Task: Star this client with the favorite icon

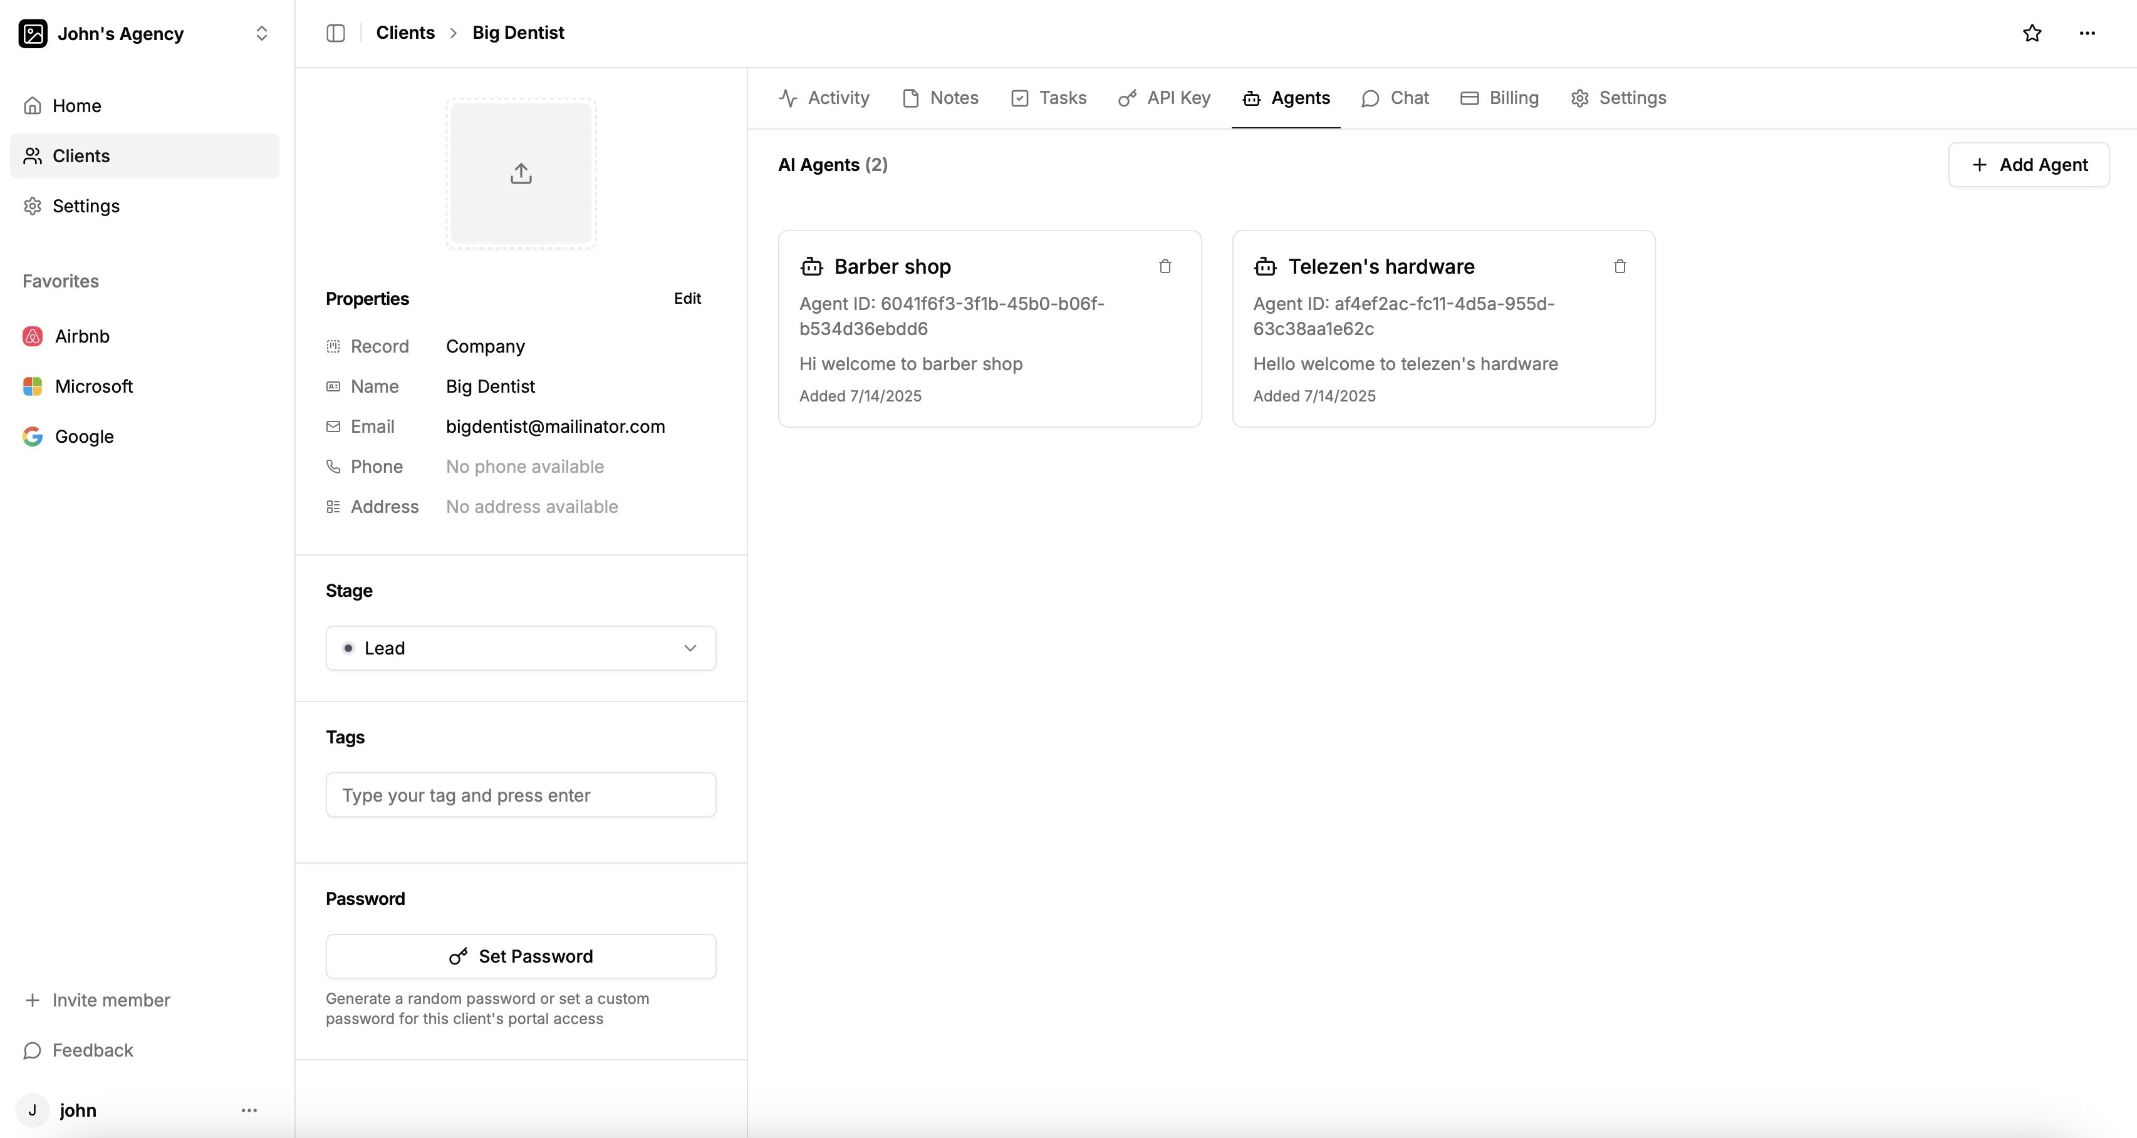Action: [2032, 33]
